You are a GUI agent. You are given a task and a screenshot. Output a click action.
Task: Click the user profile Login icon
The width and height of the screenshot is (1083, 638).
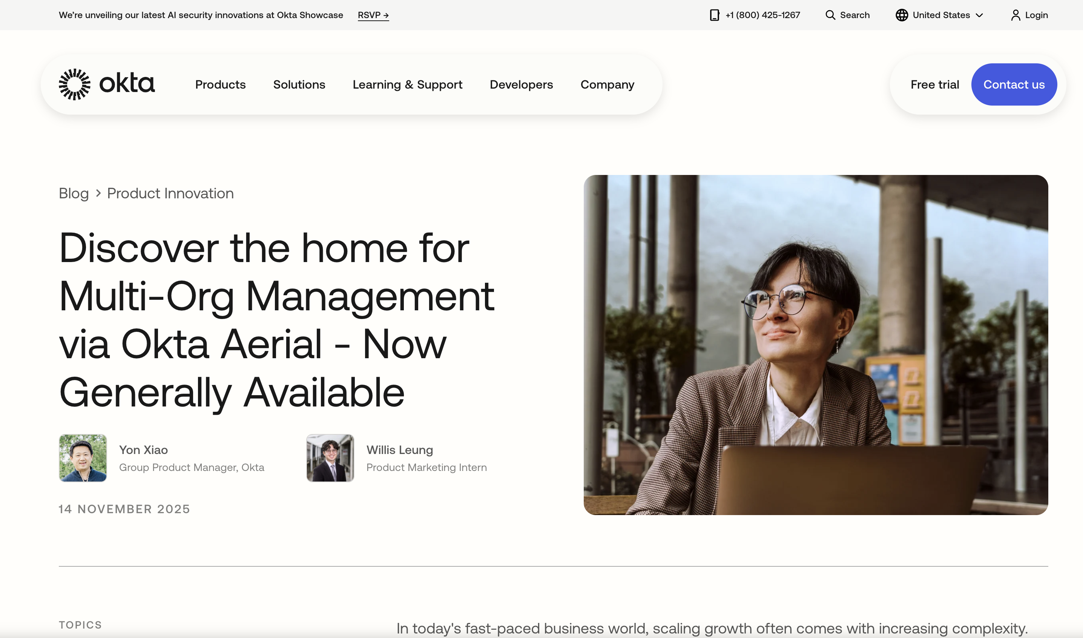point(1015,15)
